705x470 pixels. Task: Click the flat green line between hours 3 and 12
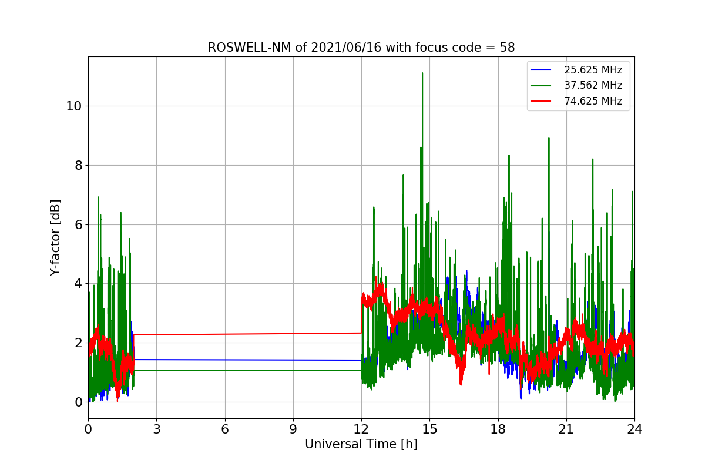[x=247, y=370]
